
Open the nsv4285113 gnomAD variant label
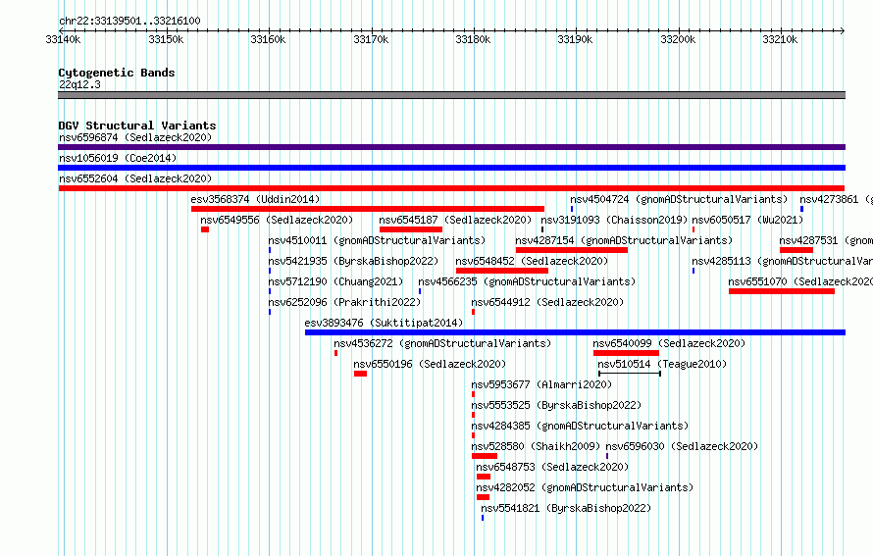(782, 261)
